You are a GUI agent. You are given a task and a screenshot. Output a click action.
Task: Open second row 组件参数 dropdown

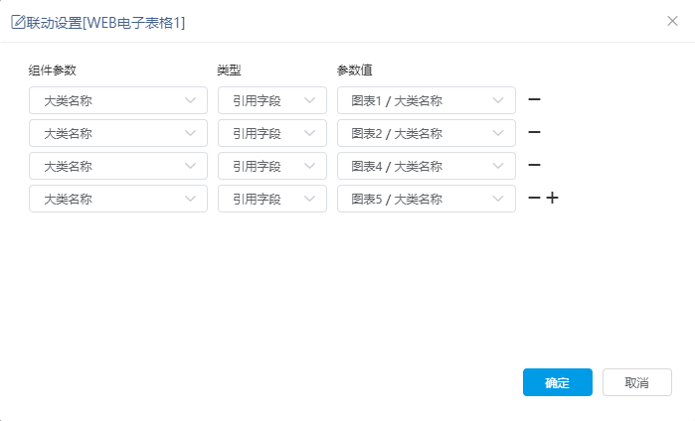coord(118,133)
